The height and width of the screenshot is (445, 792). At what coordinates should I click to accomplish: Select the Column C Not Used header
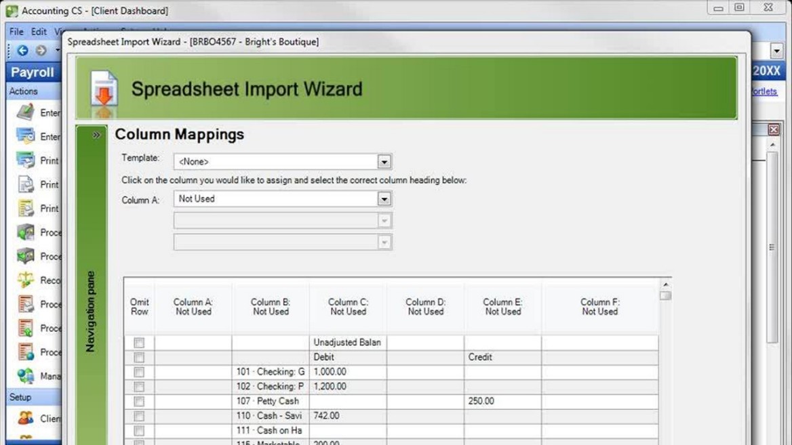click(x=348, y=307)
